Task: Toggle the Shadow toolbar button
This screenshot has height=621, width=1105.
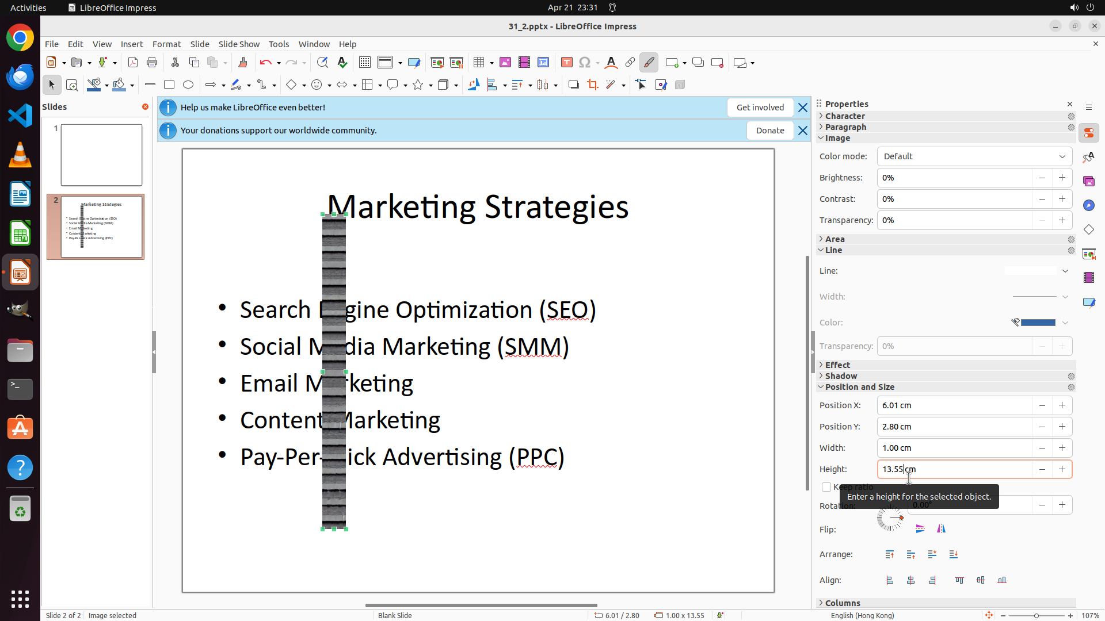Action: pyautogui.click(x=573, y=85)
